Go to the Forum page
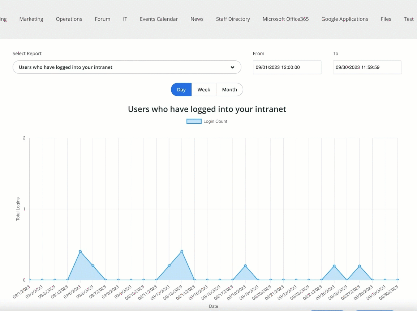 click(102, 19)
